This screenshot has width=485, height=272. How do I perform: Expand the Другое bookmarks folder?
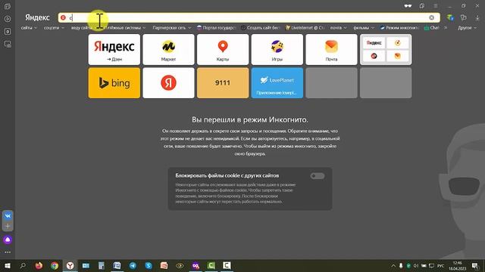click(x=467, y=28)
